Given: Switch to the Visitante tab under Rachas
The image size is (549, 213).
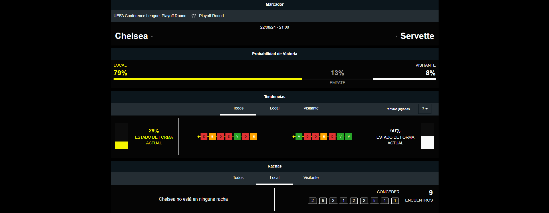Looking at the screenshot, I should click(311, 178).
